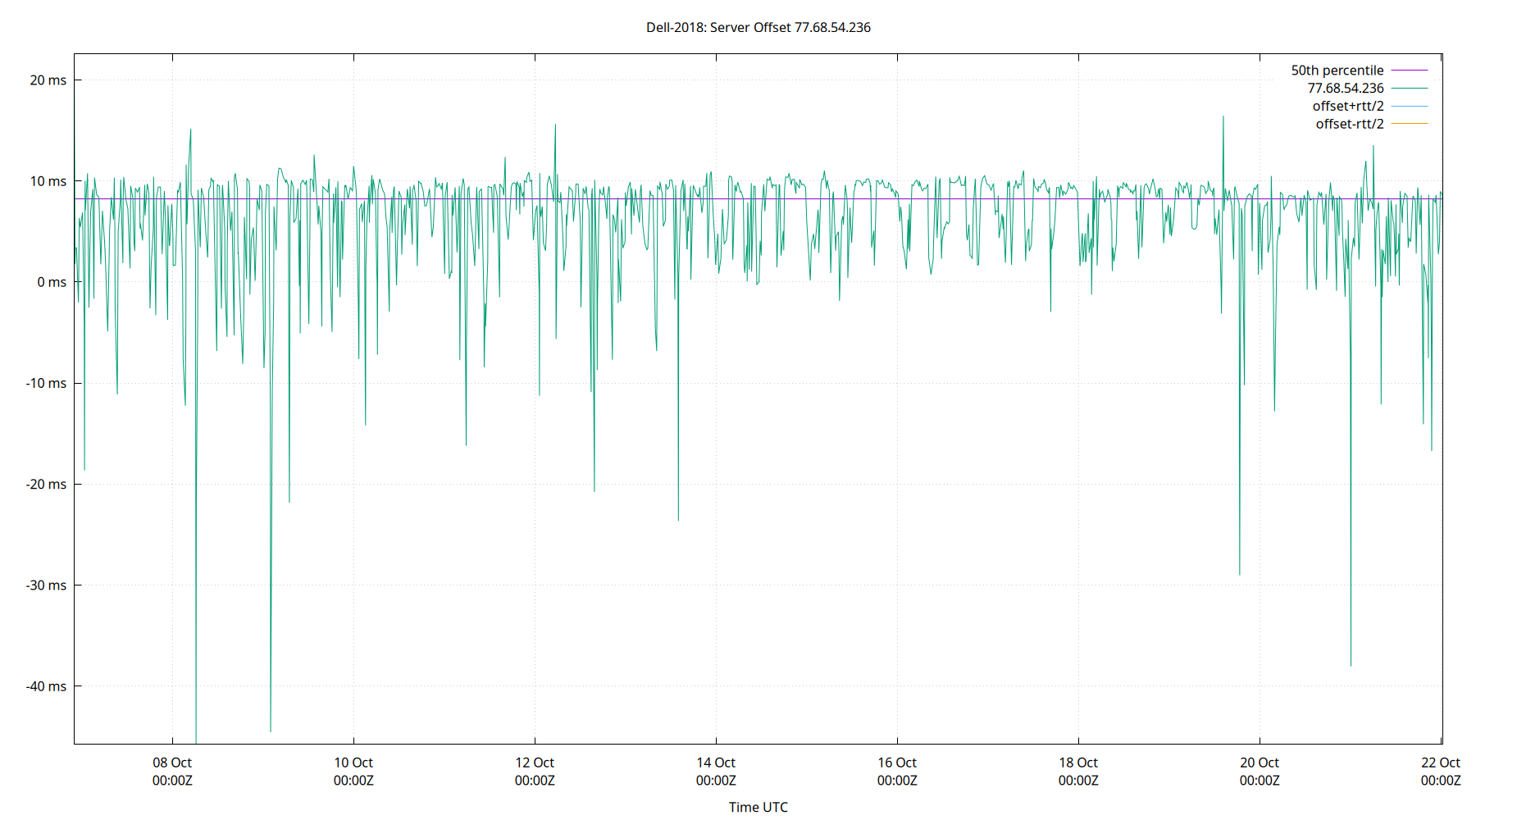Click the 'Time UTC' axis title
Image resolution: width=1517 pixels, height=820 pixels.
[x=758, y=807]
